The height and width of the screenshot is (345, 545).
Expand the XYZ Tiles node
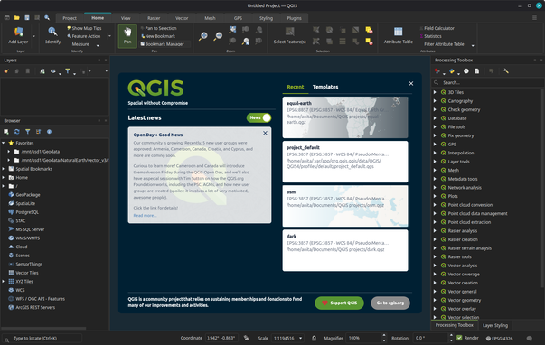click(4, 282)
